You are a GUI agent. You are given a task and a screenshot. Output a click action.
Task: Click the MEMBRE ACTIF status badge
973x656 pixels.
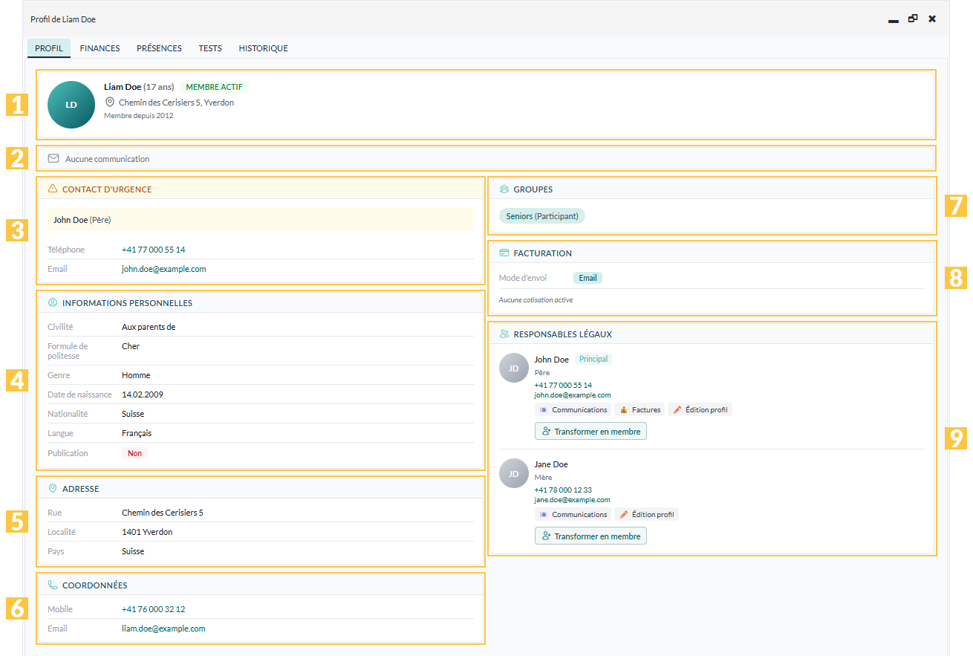click(214, 87)
